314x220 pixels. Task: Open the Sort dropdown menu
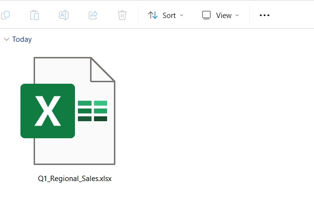(166, 16)
